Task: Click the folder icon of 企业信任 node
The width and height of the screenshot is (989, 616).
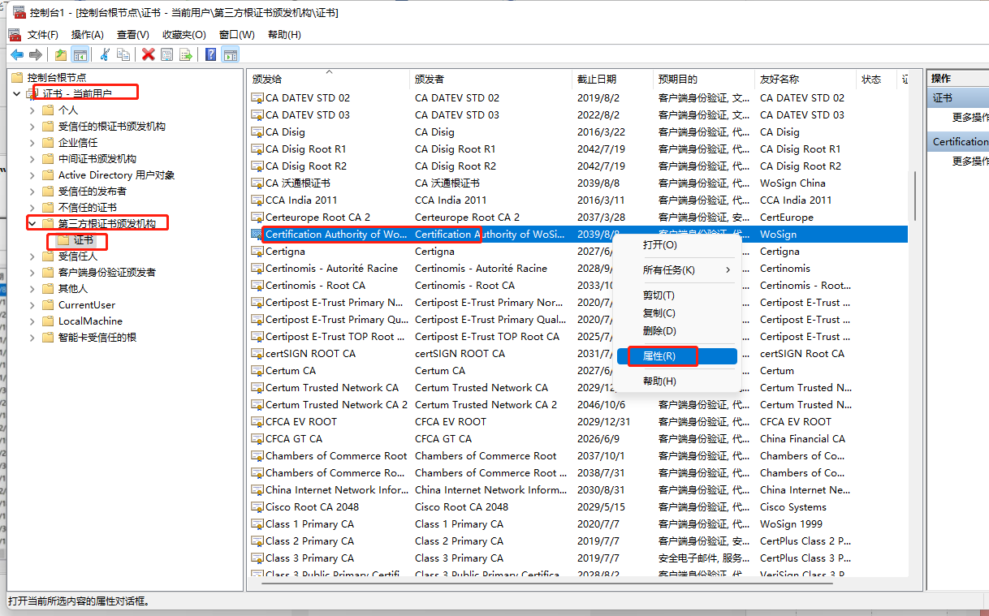Action: click(48, 142)
